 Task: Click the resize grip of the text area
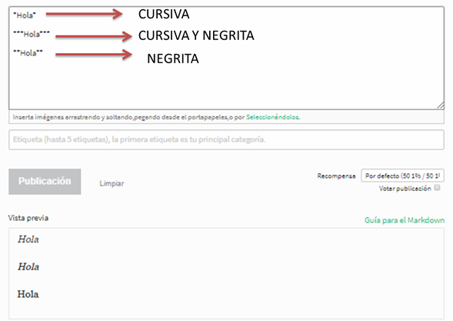tap(440, 105)
